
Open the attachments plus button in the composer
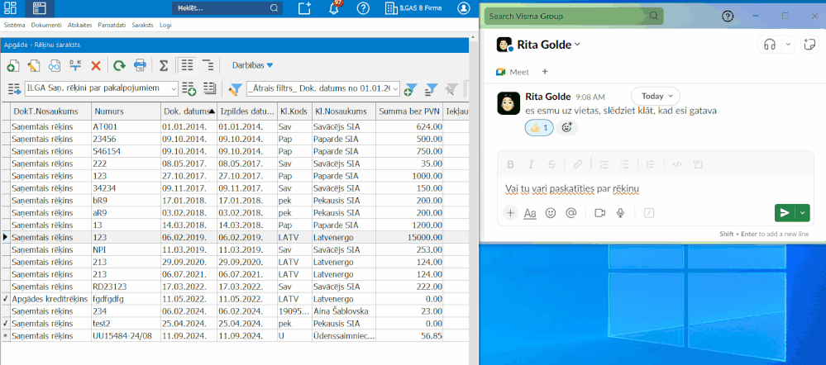[x=510, y=213]
